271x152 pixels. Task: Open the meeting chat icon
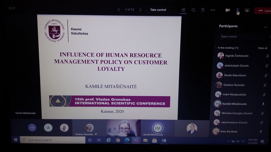(x=193, y=10)
